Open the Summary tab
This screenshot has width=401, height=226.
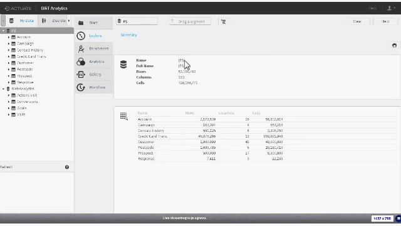tap(129, 35)
